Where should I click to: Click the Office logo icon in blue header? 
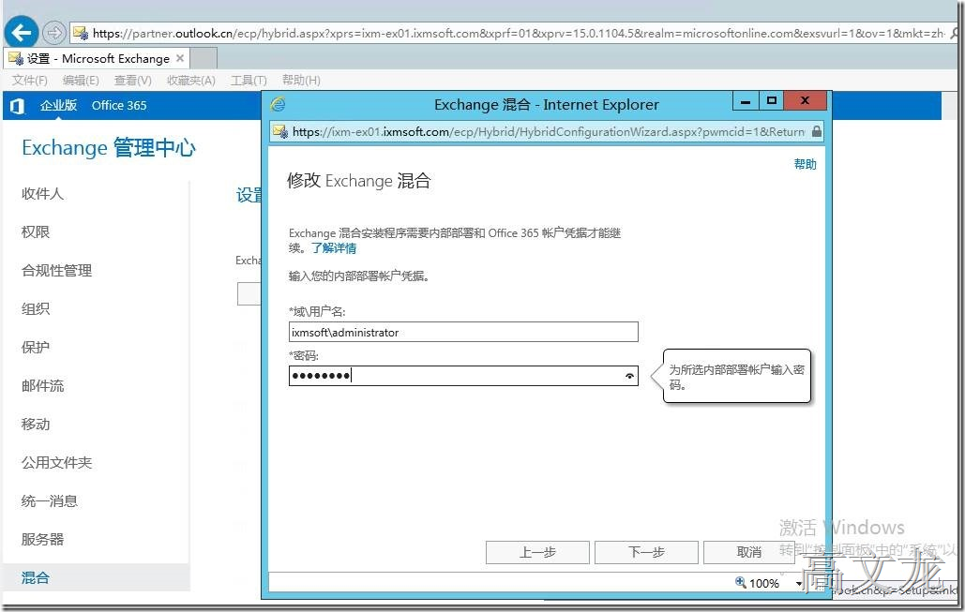pyautogui.click(x=18, y=106)
